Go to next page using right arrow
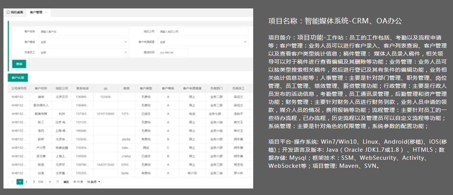The height and width of the screenshot is (195, 453). pos(34,182)
